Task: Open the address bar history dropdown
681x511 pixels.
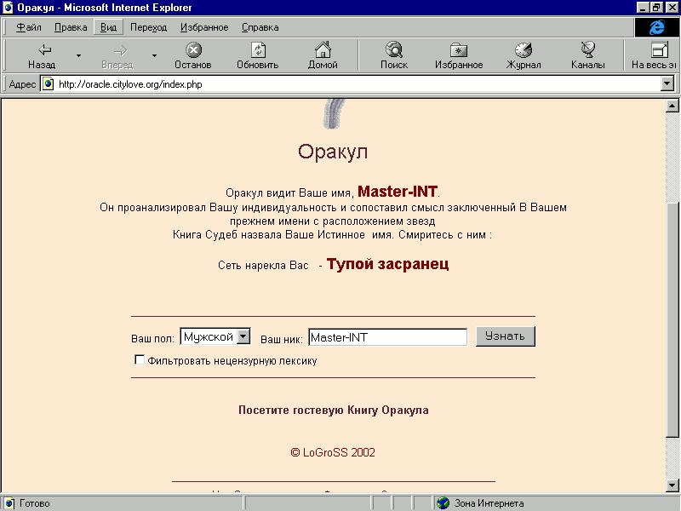Action: tap(667, 84)
